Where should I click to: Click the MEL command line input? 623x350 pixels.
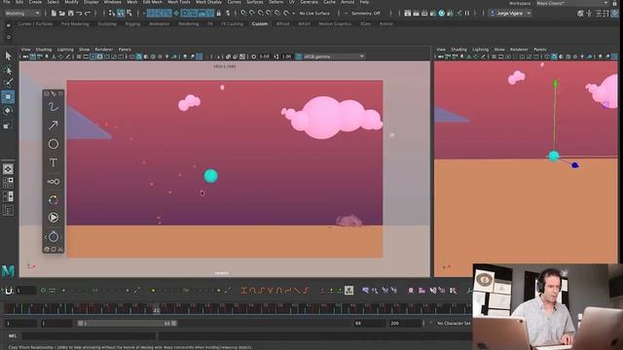pos(89,335)
